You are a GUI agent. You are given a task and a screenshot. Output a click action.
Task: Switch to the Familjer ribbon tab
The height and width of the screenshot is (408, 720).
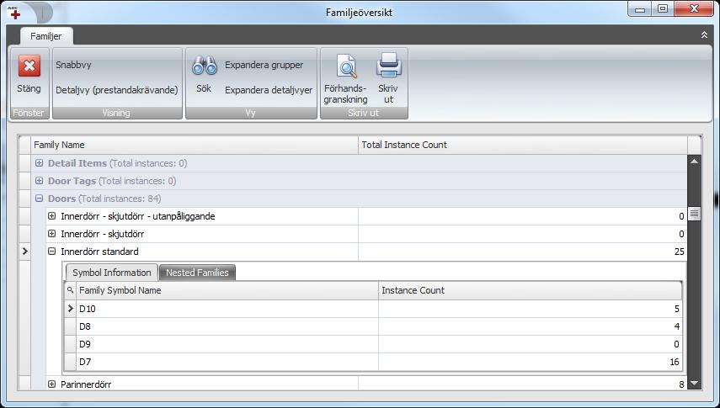point(45,36)
